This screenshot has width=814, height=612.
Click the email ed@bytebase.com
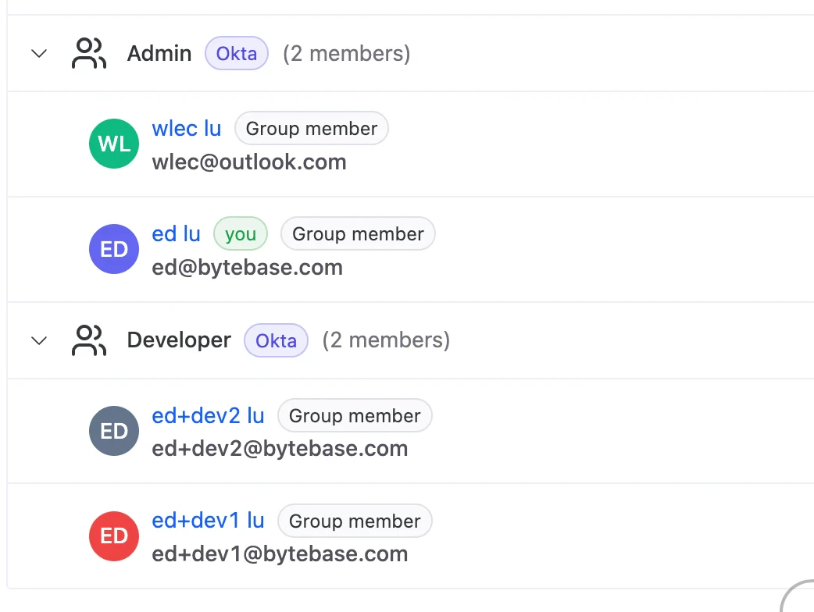(247, 267)
